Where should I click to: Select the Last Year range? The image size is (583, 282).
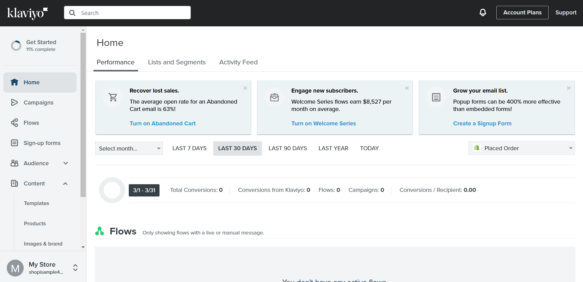point(333,148)
